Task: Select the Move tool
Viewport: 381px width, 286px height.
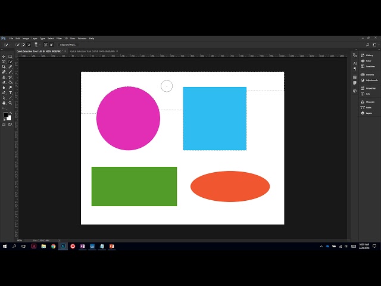Action: [4, 56]
